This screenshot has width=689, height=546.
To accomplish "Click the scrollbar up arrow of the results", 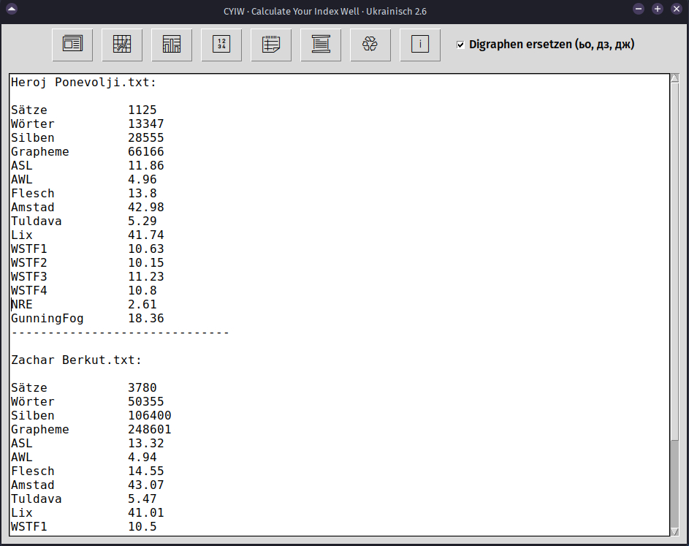I will [x=674, y=78].
